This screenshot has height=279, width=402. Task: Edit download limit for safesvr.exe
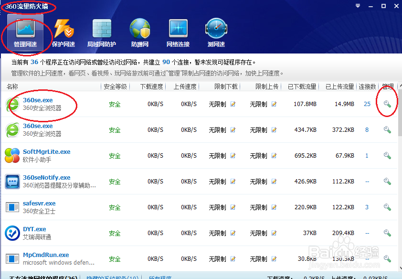pyautogui.click(x=233, y=207)
